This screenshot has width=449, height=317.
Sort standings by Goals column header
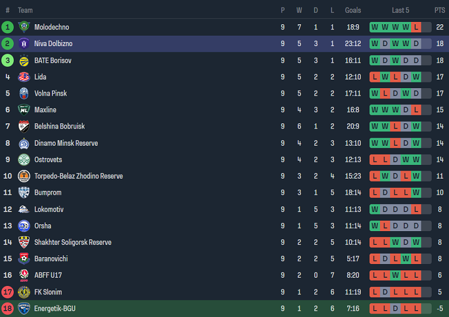353,10
